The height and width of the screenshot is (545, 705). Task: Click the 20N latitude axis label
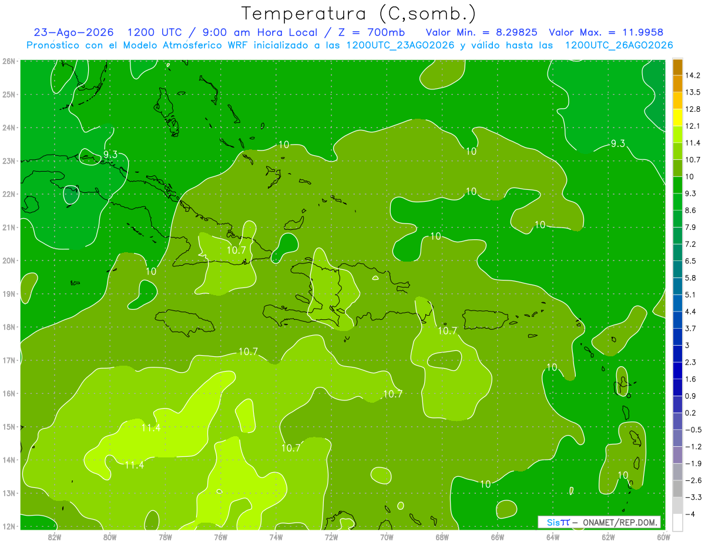9,260
